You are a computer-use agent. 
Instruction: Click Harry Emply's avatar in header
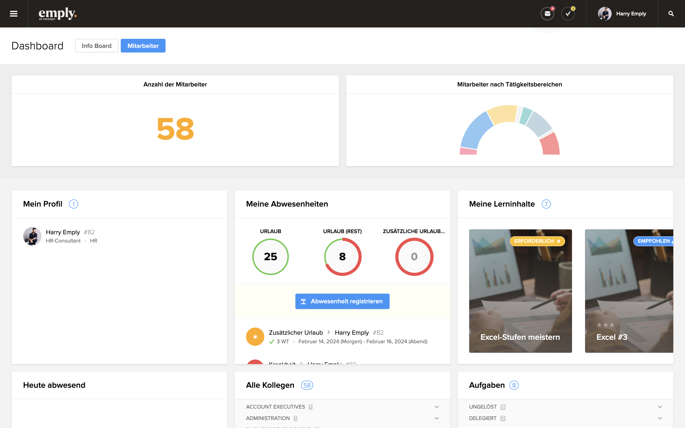point(605,14)
